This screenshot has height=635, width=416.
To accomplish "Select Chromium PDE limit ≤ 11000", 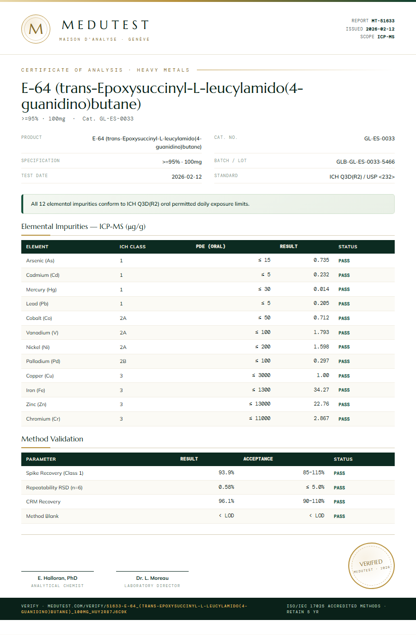I will pyautogui.click(x=260, y=418).
